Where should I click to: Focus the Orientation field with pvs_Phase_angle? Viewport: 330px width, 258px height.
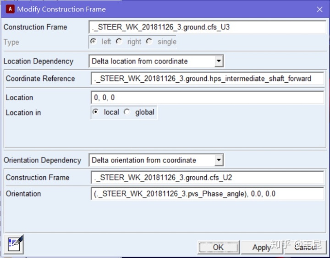pos(207,194)
